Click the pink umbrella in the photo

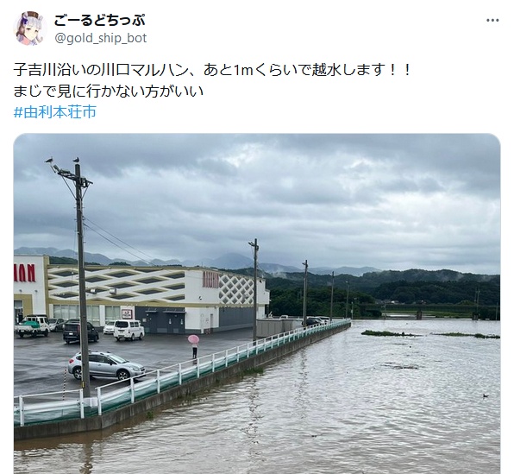[x=193, y=339]
